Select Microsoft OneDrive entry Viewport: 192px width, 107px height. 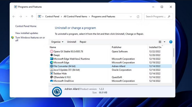63,81
